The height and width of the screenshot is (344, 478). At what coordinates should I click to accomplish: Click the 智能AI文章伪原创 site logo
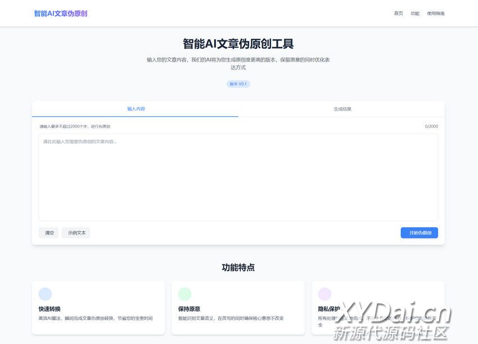(x=61, y=13)
